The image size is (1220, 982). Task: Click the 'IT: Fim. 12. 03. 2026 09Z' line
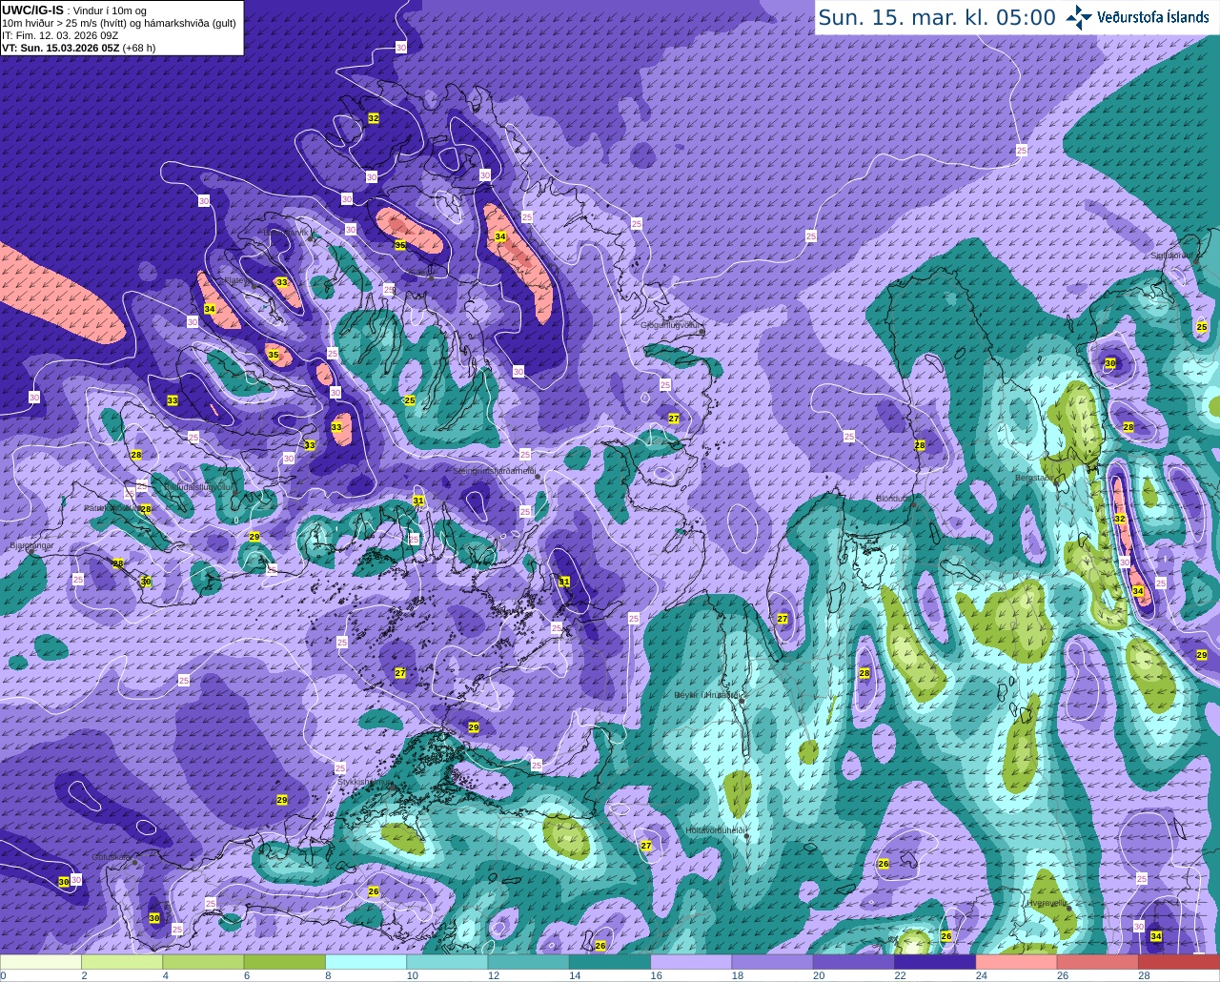(x=60, y=35)
